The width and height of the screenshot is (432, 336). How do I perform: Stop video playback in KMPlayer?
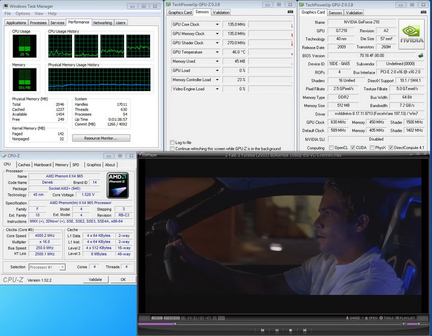pyautogui.click(x=291, y=330)
